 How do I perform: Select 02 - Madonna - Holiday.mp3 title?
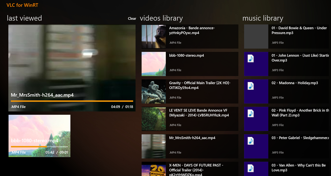[295, 83]
